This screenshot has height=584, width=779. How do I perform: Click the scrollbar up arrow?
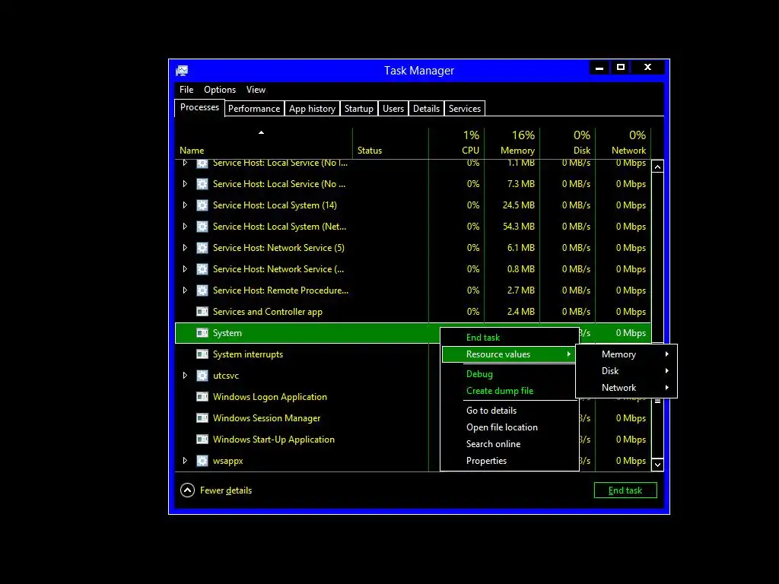[657, 167]
